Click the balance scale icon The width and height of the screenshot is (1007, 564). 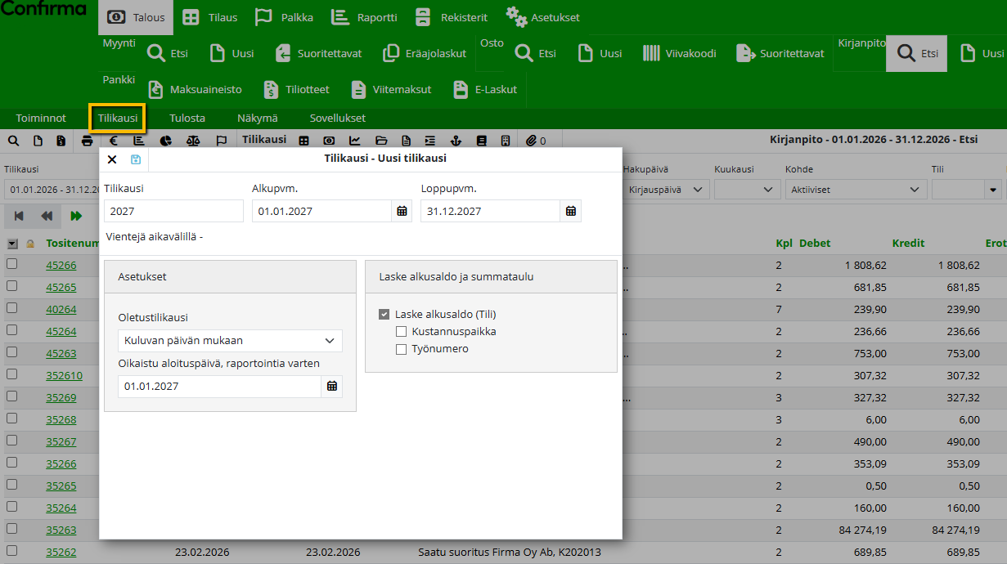tap(193, 141)
